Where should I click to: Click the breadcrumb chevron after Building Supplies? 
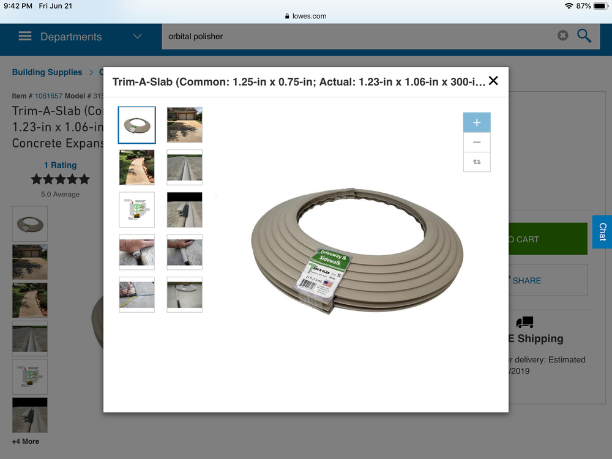pyautogui.click(x=91, y=72)
